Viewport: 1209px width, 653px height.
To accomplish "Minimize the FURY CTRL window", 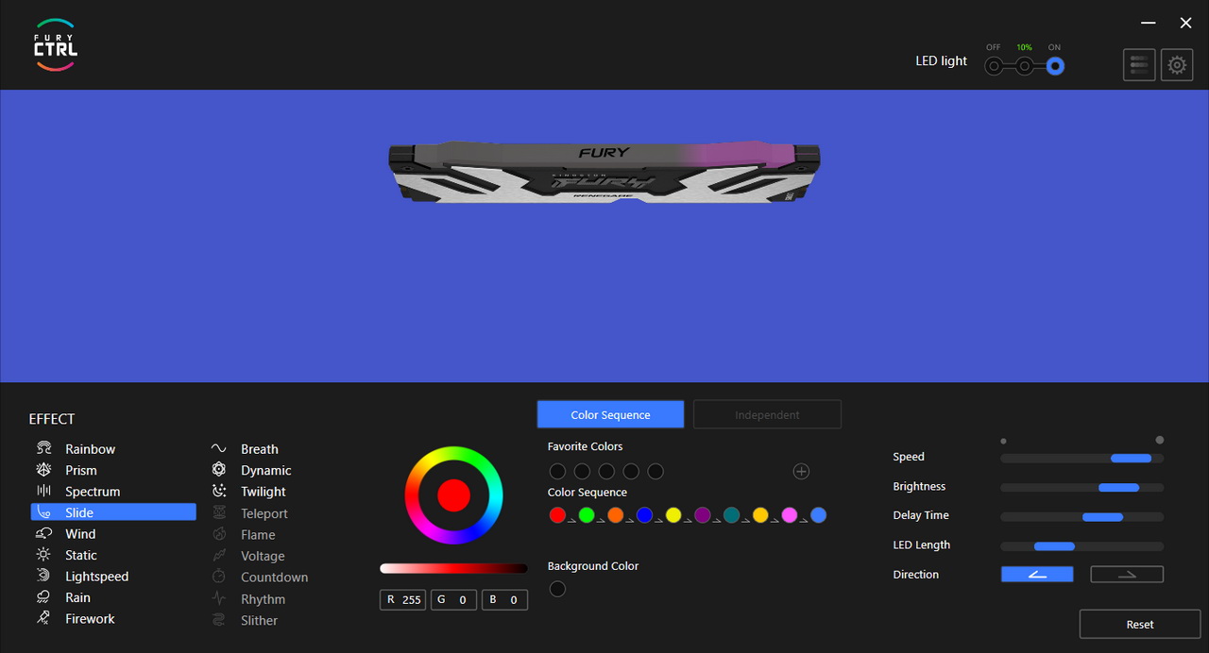I will tap(1149, 23).
